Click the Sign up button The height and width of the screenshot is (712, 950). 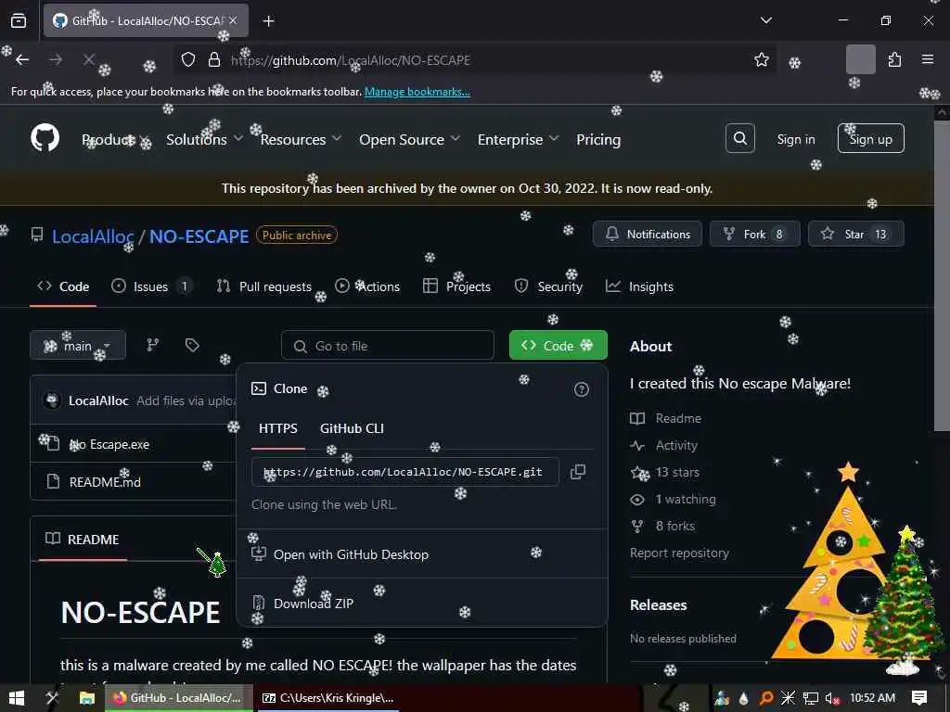(870, 139)
